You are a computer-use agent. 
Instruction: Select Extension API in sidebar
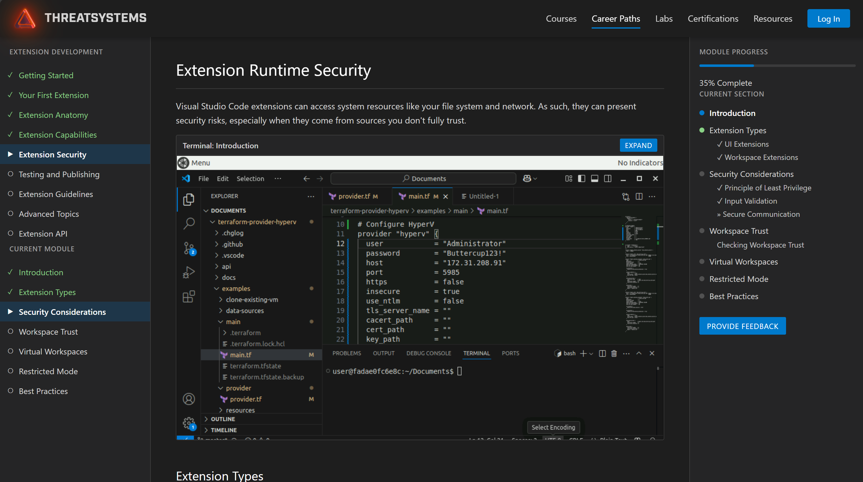pyautogui.click(x=43, y=234)
